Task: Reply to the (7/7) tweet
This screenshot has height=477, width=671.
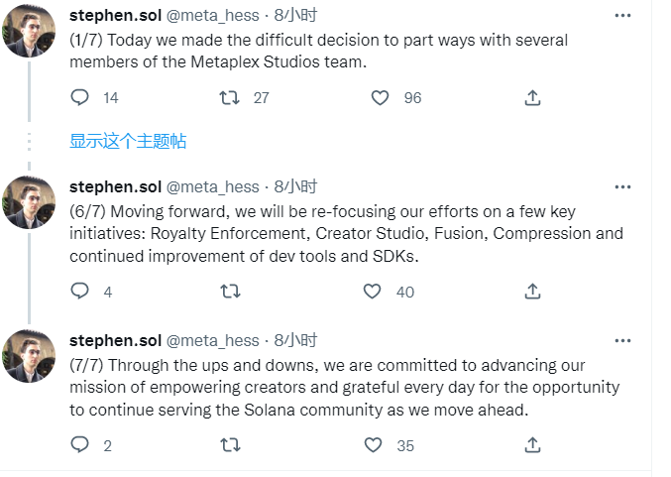Action: tap(79, 445)
